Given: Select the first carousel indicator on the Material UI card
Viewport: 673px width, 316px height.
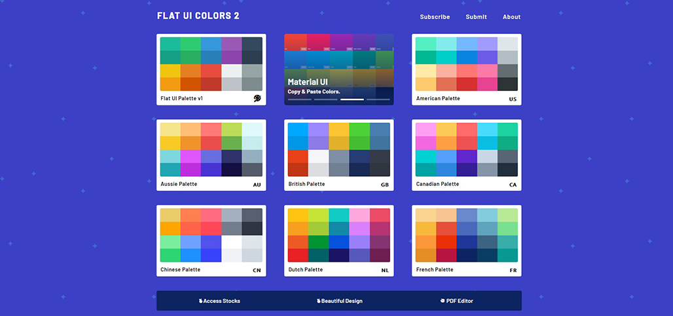Looking at the screenshot, I should (x=300, y=99).
